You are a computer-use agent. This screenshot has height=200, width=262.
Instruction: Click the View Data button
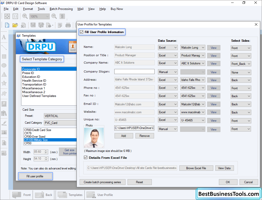[x=224, y=168]
